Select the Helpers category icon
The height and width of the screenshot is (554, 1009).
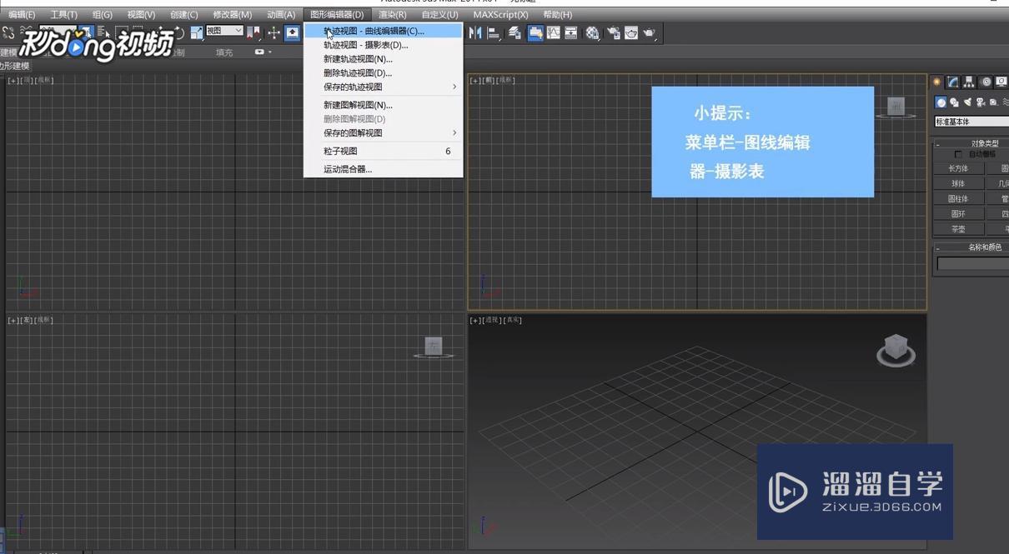tap(993, 102)
